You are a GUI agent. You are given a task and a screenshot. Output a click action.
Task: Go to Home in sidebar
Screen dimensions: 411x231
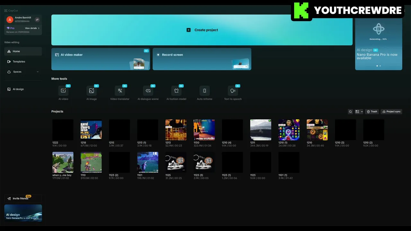coord(23,51)
